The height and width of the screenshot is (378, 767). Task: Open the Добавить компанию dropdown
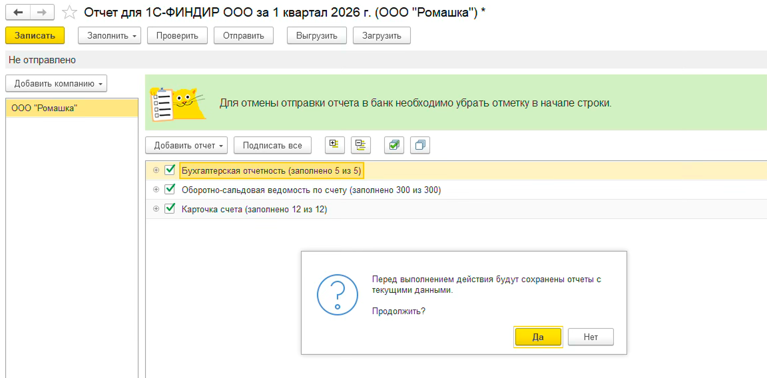(56, 84)
